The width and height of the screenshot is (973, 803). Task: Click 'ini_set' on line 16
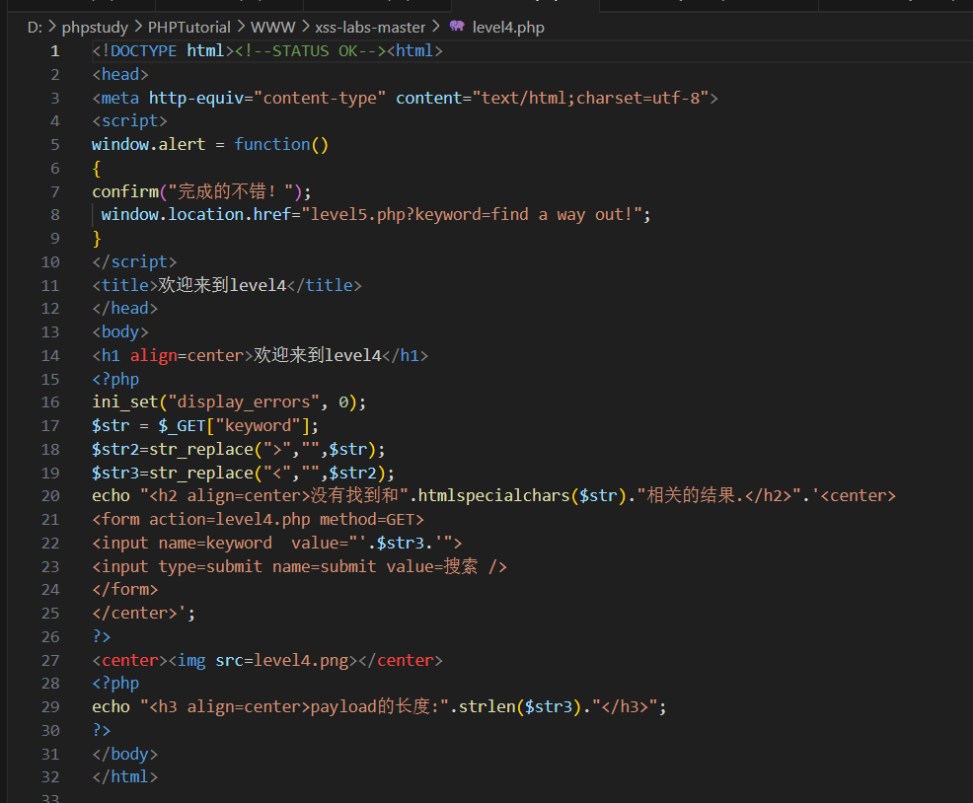(124, 402)
